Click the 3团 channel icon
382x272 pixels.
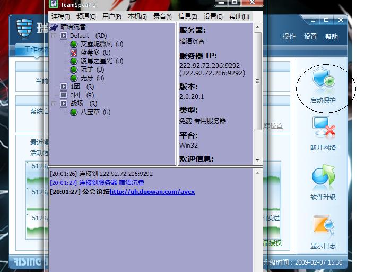point(64,95)
